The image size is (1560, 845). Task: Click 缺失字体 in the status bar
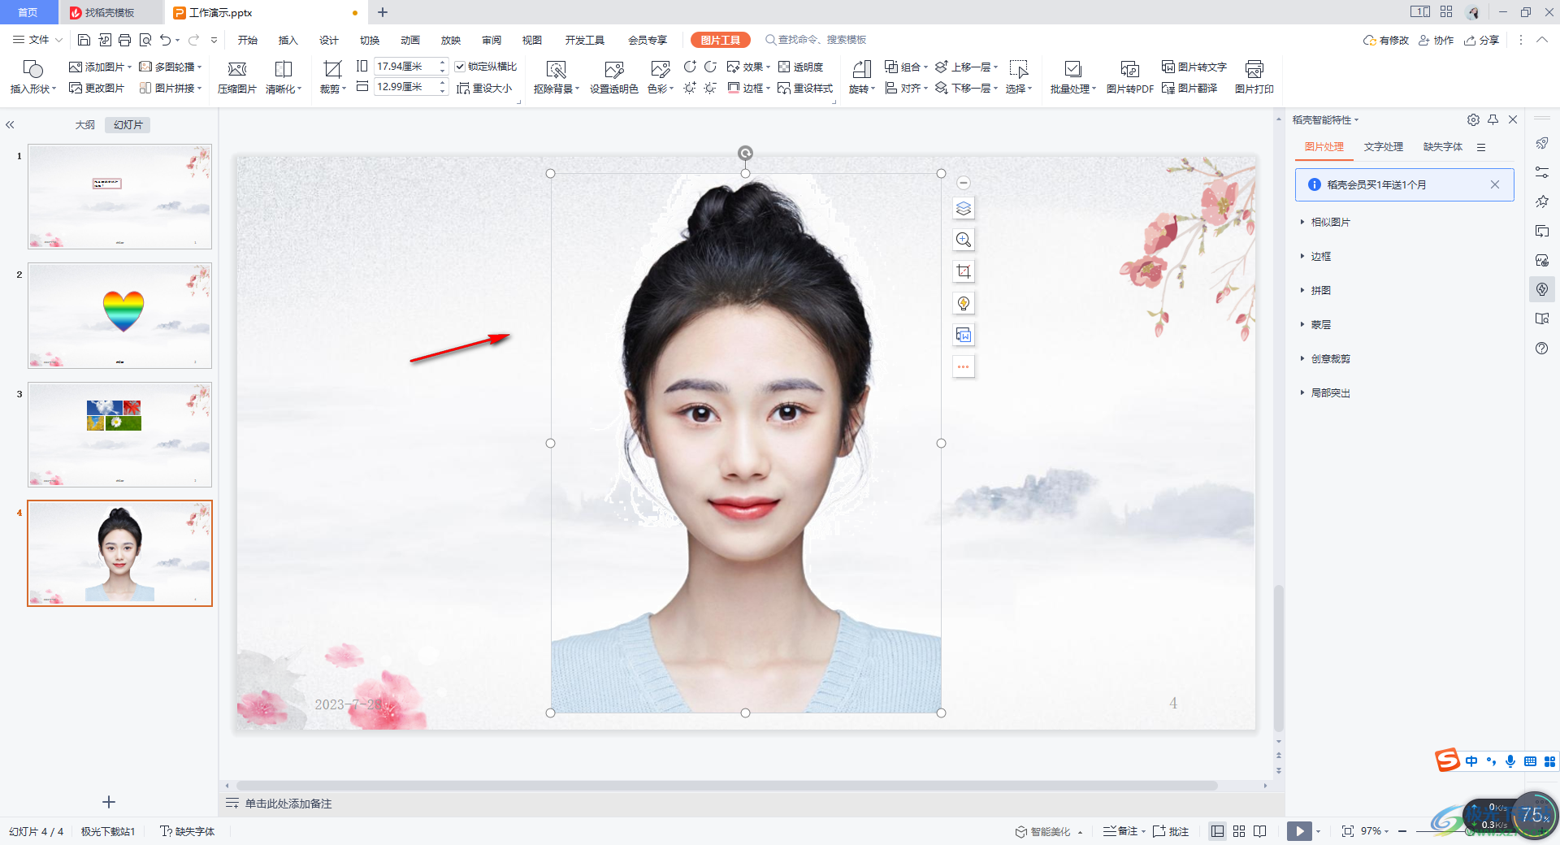tap(188, 831)
